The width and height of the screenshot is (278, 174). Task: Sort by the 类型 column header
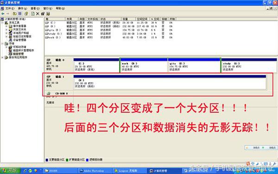pos(82,19)
